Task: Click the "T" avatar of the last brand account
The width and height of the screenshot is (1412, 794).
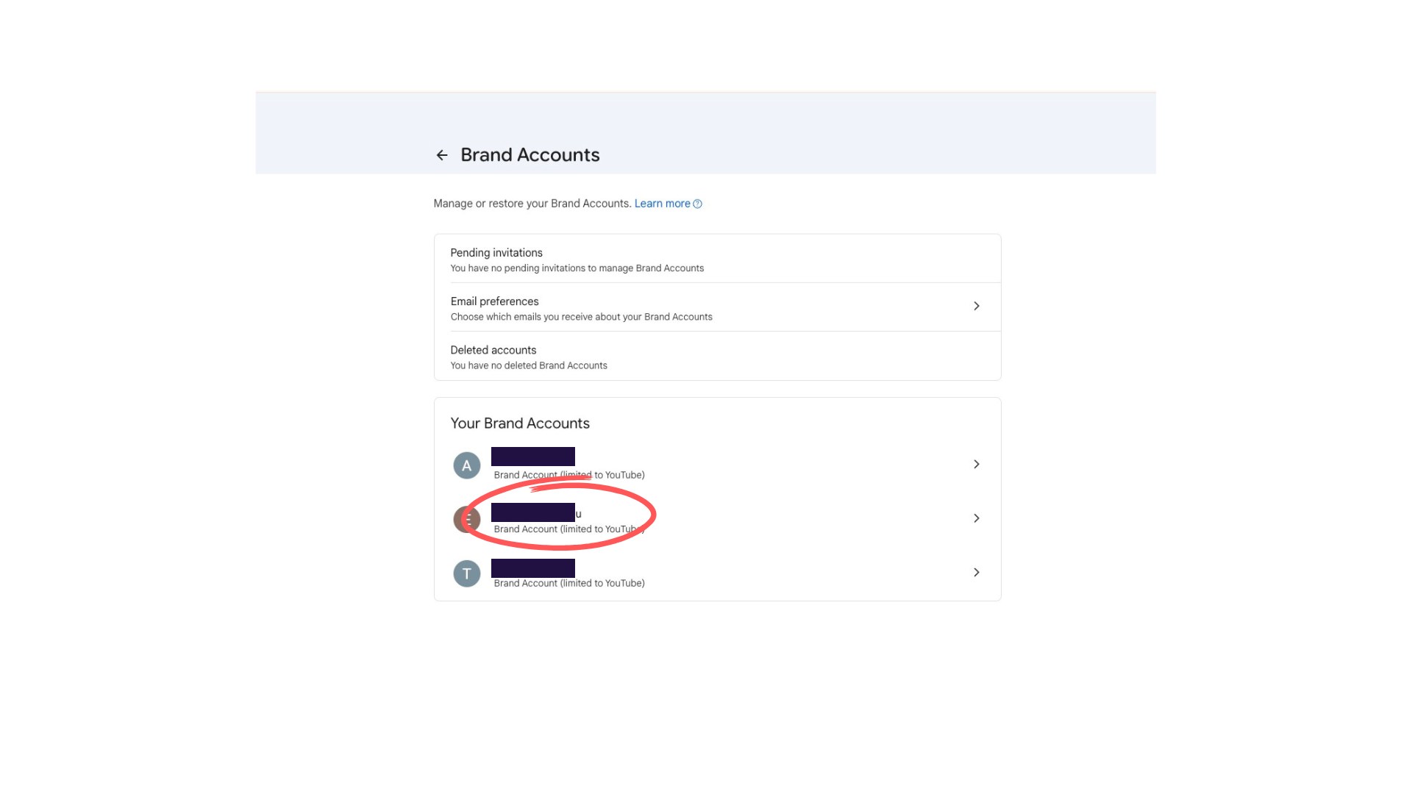Action: click(466, 573)
